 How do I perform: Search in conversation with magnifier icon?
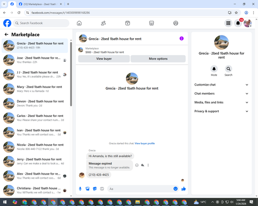click(229, 69)
